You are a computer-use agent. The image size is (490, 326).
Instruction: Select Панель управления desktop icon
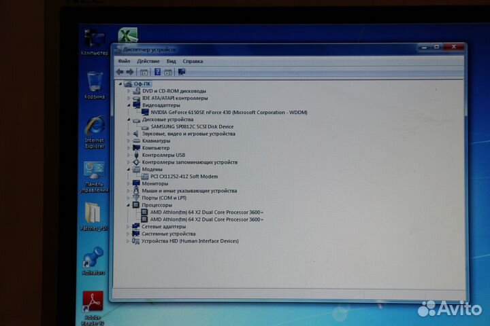tap(94, 177)
